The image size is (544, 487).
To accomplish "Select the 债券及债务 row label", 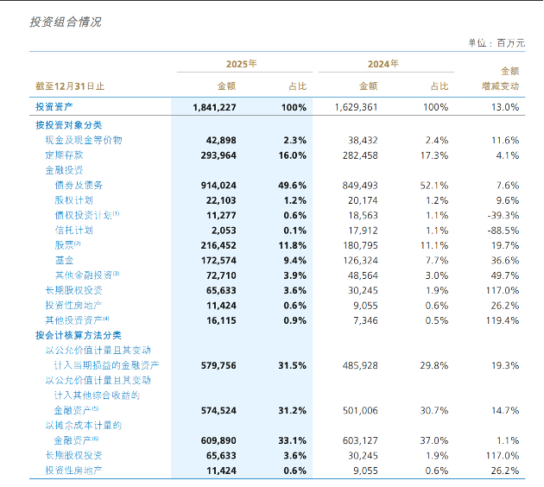I will coord(79,186).
